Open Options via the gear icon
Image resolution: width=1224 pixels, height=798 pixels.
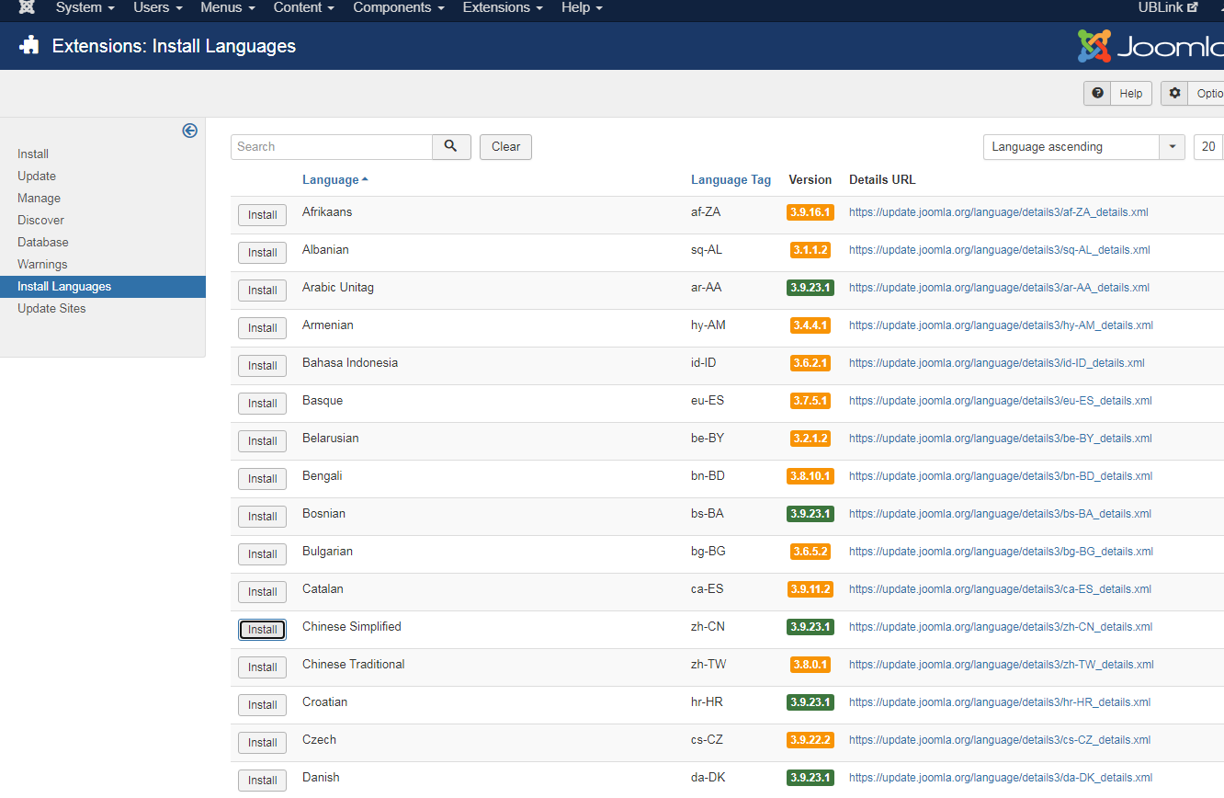pyautogui.click(x=1174, y=94)
